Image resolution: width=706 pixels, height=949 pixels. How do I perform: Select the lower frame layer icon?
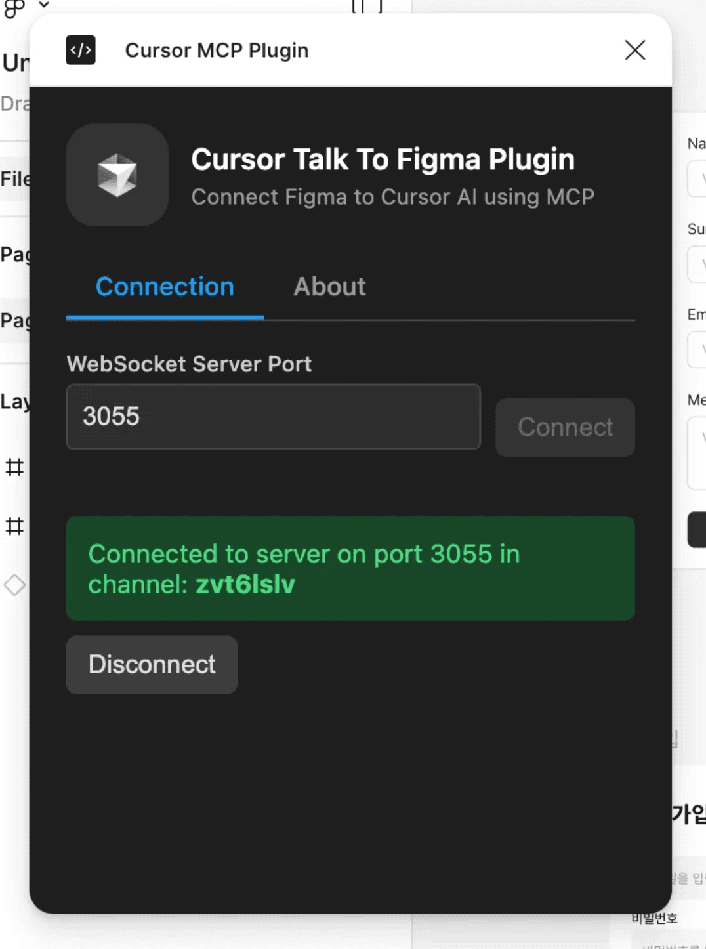(x=14, y=526)
